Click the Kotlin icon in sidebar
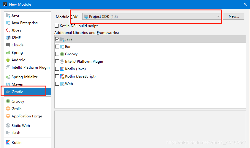Screen dimensions: 250x148 (8, 142)
